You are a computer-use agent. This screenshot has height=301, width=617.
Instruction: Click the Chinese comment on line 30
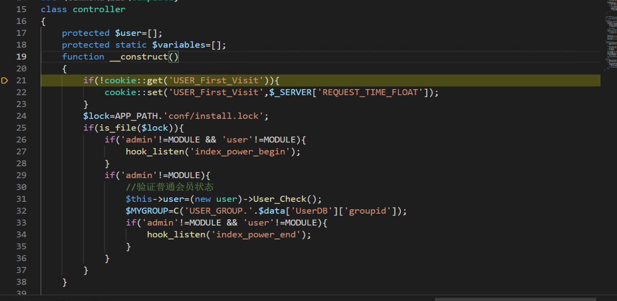(170, 187)
